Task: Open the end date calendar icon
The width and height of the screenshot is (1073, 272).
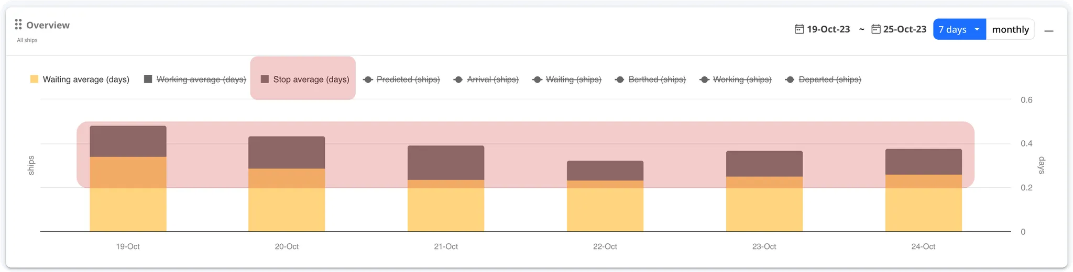Action: (875, 29)
